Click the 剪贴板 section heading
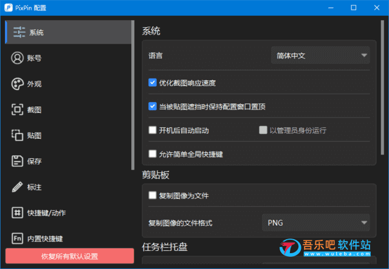 (156, 175)
